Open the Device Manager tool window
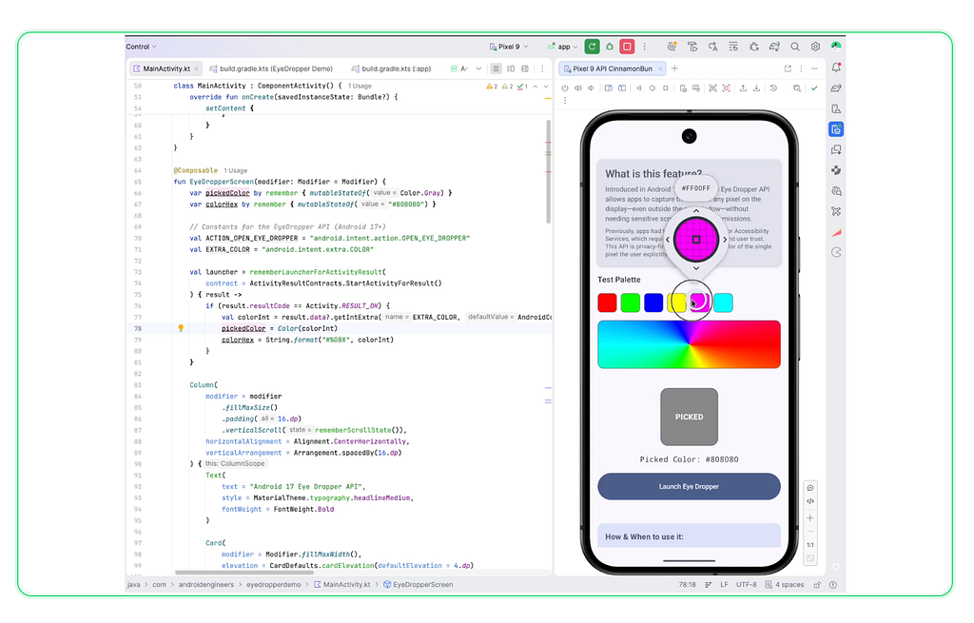 coord(836,108)
